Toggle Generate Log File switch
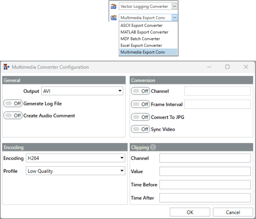Viewport: 256px width, 219px height. tap(13, 103)
